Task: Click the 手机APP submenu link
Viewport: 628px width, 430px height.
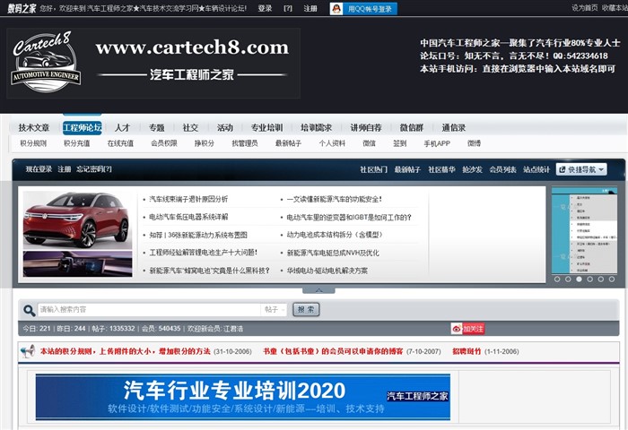Action: [437, 143]
